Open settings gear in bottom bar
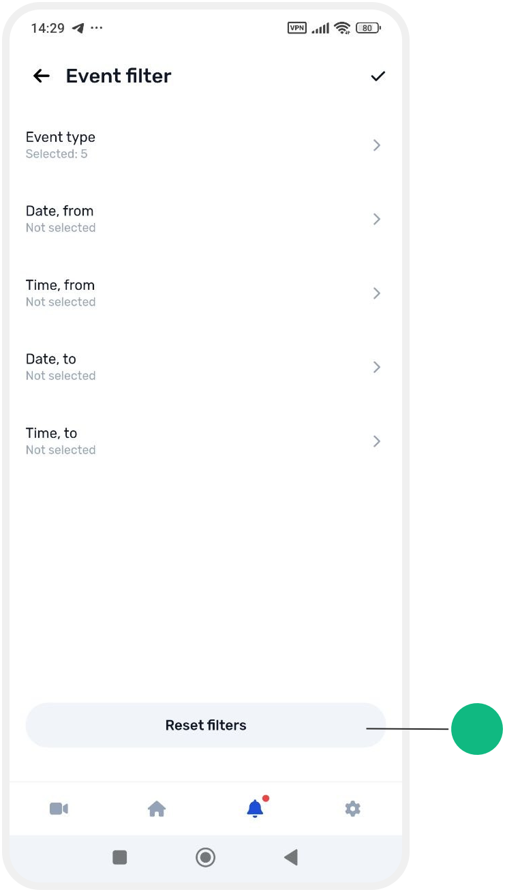 (352, 809)
